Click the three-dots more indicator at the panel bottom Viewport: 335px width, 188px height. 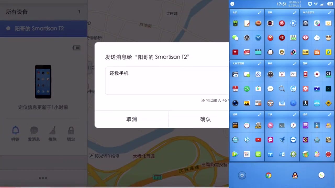[x=43, y=178]
